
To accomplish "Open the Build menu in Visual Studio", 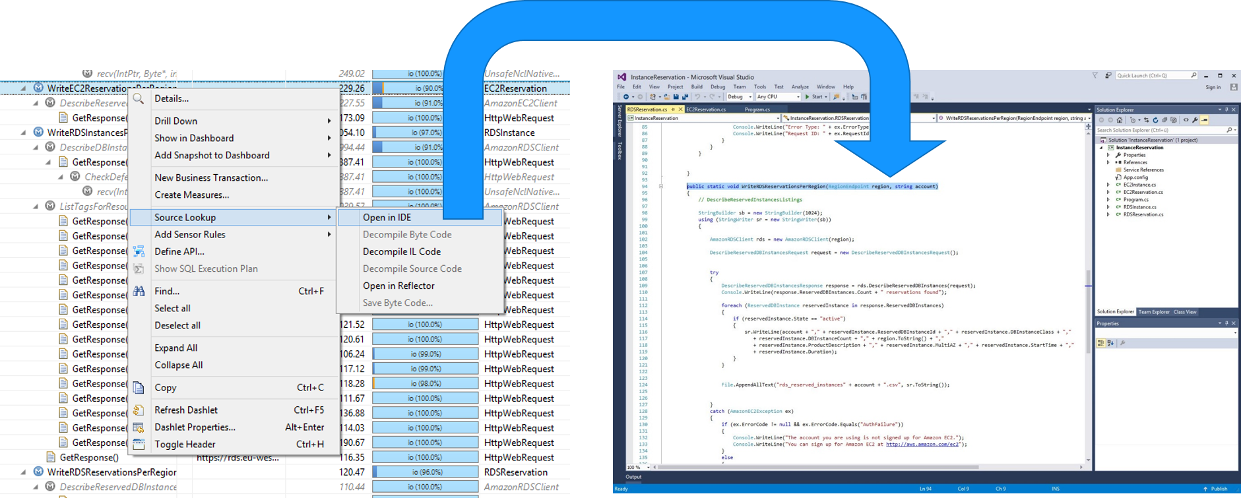I will [697, 86].
